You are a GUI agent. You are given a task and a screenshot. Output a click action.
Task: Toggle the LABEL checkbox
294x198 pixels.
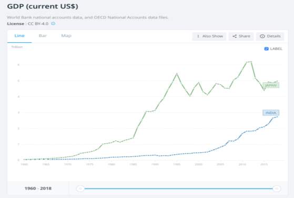(266, 49)
